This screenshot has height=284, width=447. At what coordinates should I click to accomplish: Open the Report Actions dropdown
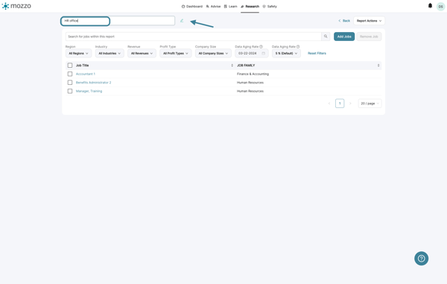tap(369, 21)
